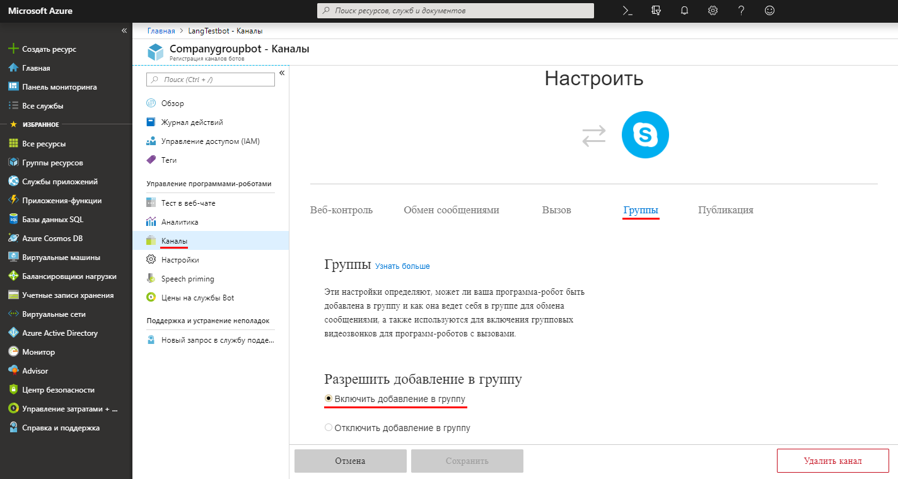Click the Home icon labeled Главная in sidebar
898x479 pixels.
coord(13,68)
